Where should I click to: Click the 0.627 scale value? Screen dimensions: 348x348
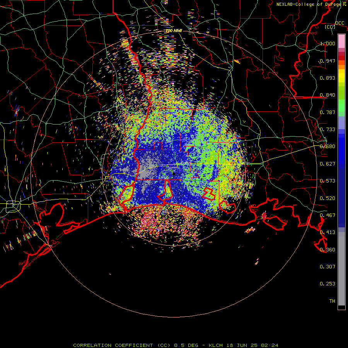click(x=328, y=164)
